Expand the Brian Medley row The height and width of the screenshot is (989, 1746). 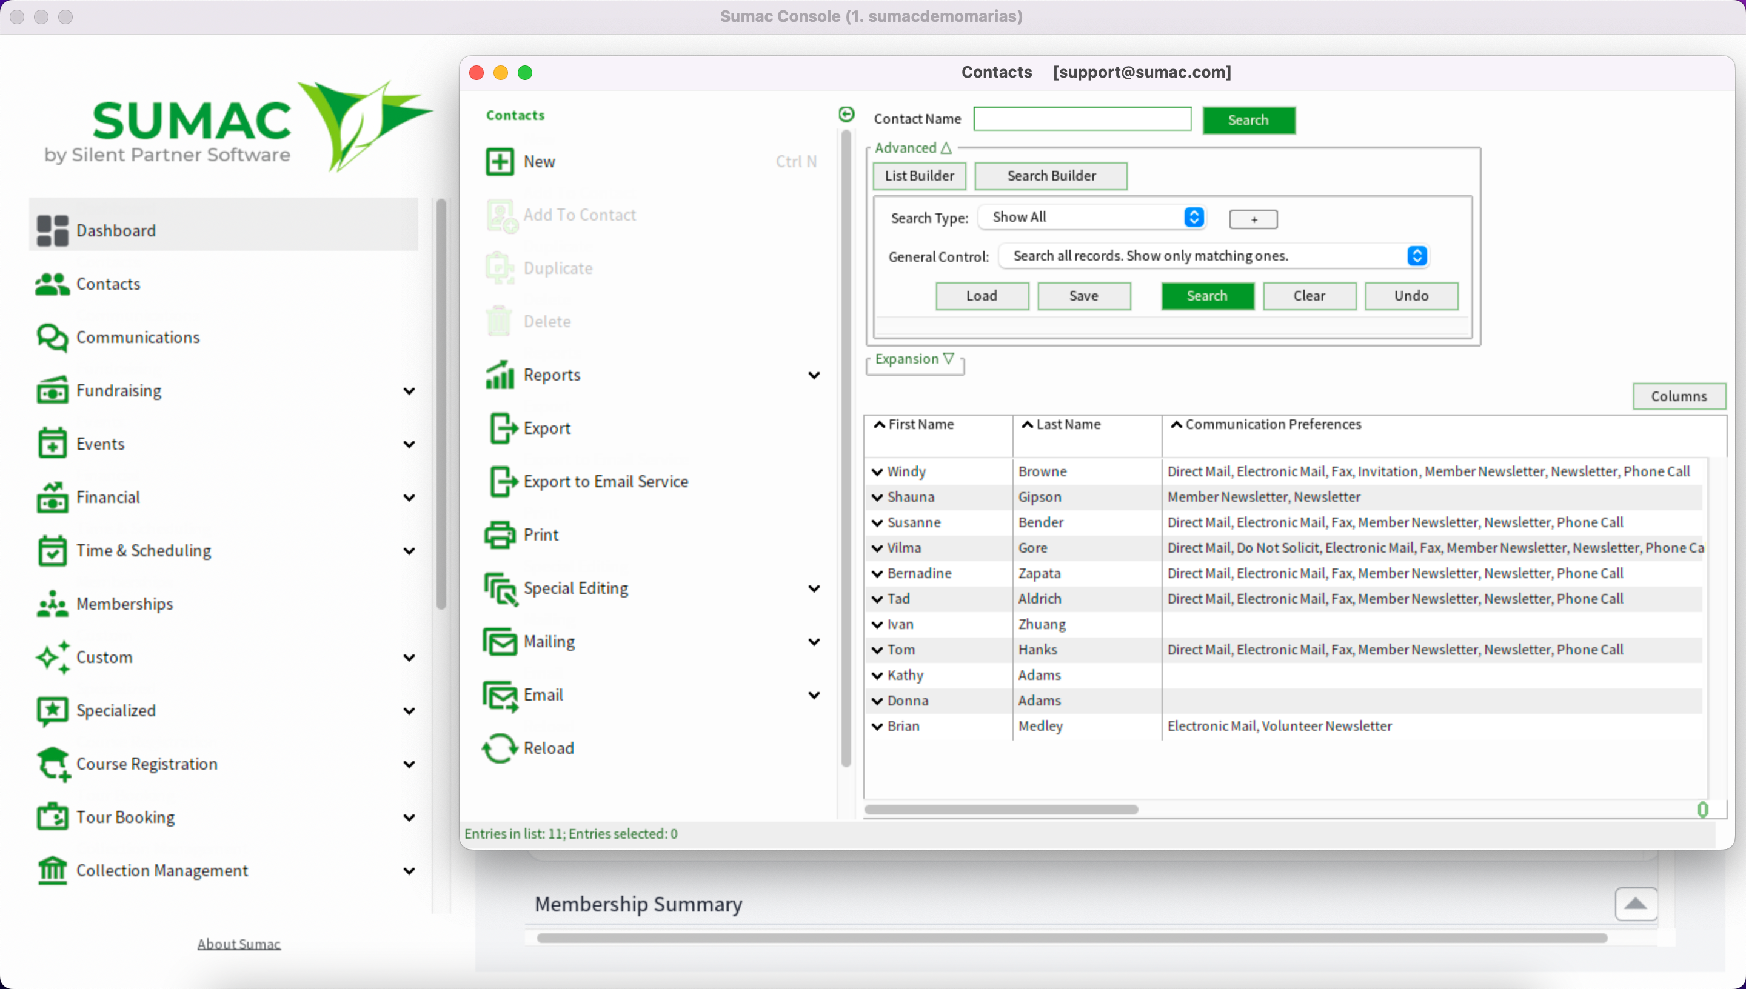tap(877, 727)
